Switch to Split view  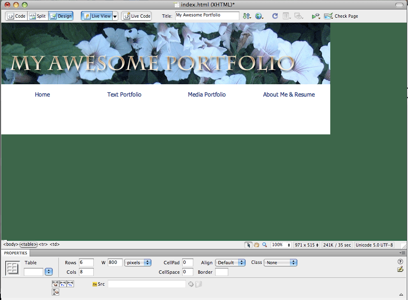click(37, 16)
